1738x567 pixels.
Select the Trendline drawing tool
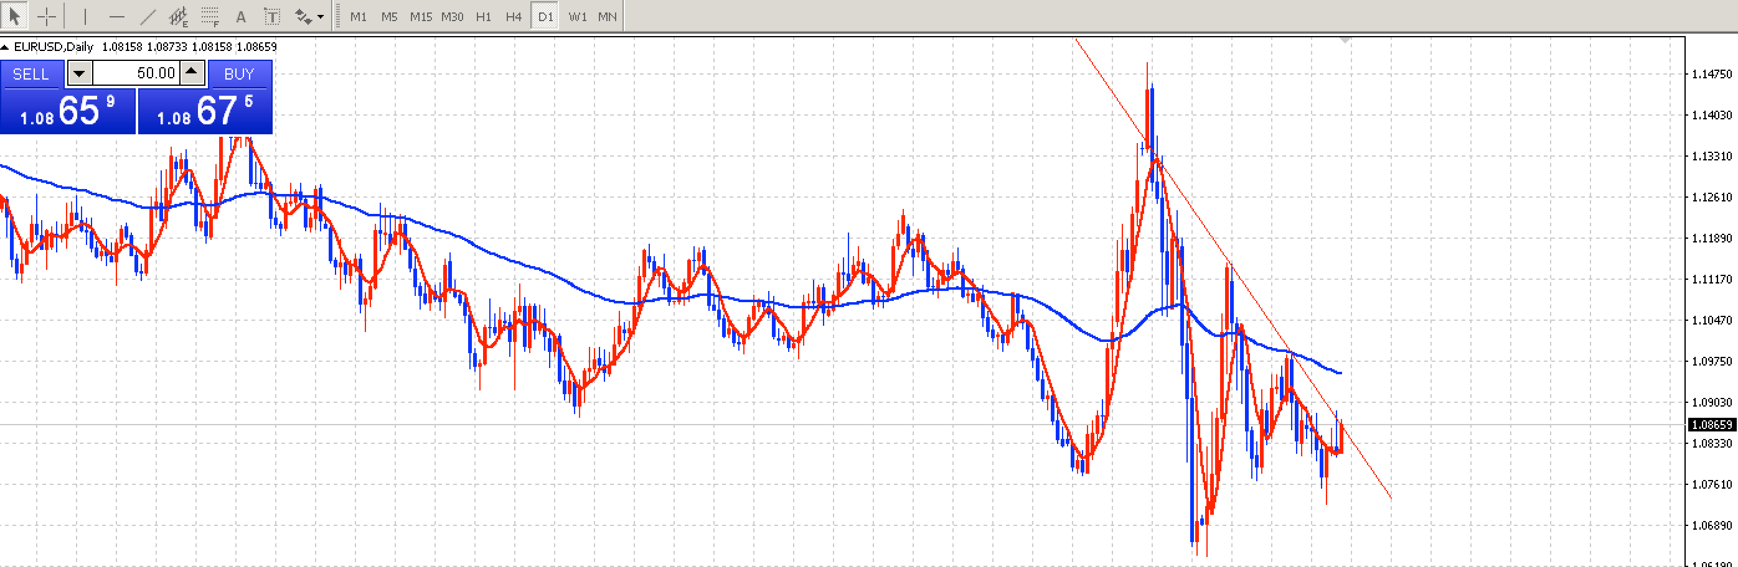click(148, 16)
